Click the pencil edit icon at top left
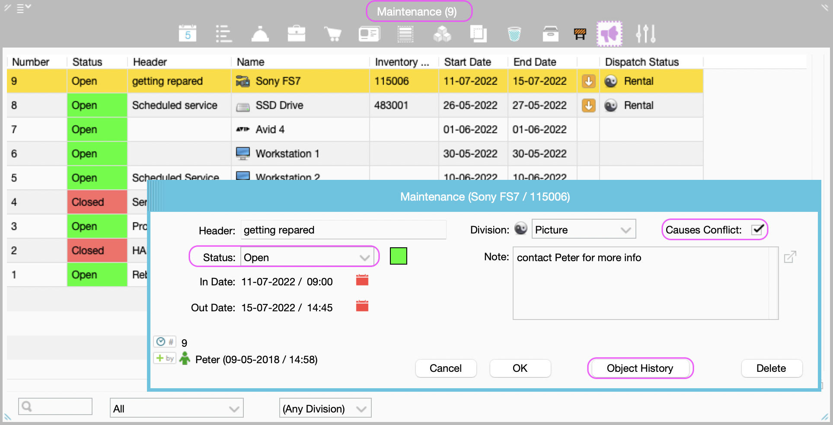833x425 pixels. (7, 8)
